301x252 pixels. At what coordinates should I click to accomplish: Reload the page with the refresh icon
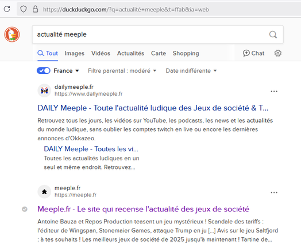click(x=7, y=9)
